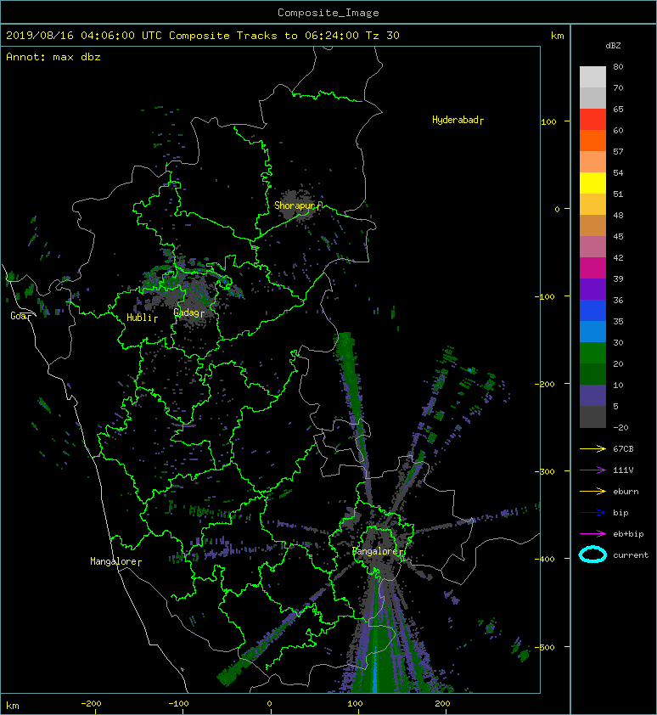Viewport: 657px width, 715px height.
Task: Select the amber 51 dBZ color swatch
Action: click(x=592, y=205)
